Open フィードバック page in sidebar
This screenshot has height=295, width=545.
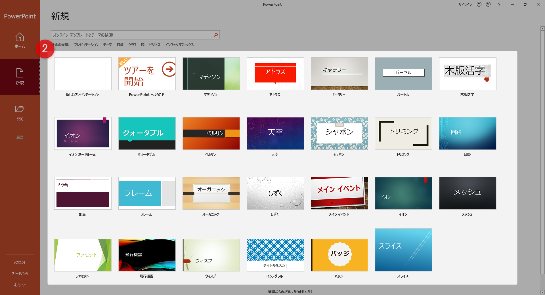(x=20, y=274)
